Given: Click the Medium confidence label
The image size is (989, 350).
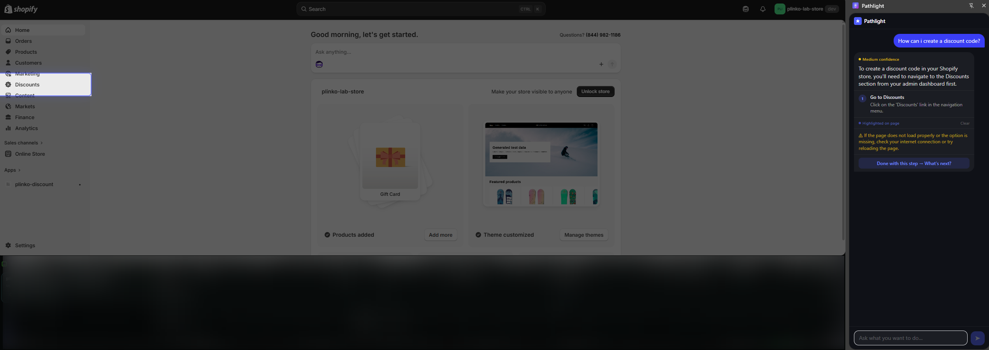Looking at the screenshot, I should 880,60.
